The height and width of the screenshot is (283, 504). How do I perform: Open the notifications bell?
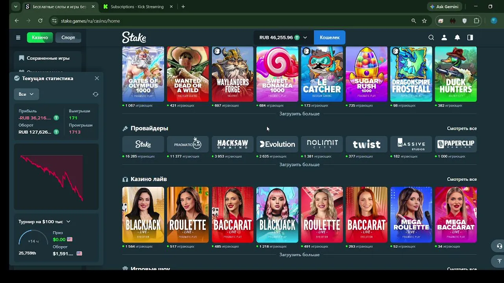(457, 38)
